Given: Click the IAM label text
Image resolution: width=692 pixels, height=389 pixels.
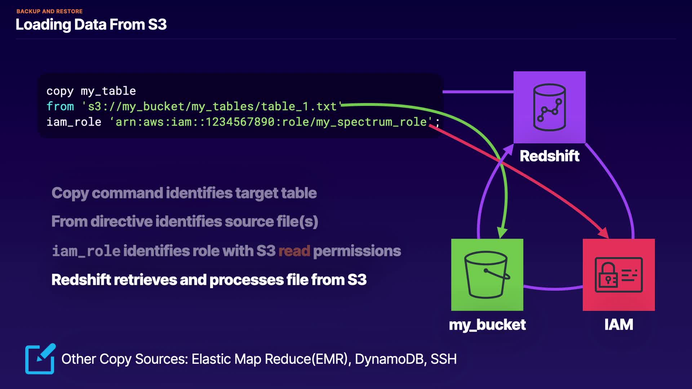Looking at the screenshot, I should [618, 325].
